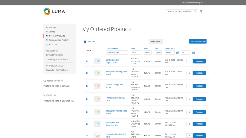Uncheck Heavy Duty Packing Tape row (Mar 4)

(x=86, y=73)
